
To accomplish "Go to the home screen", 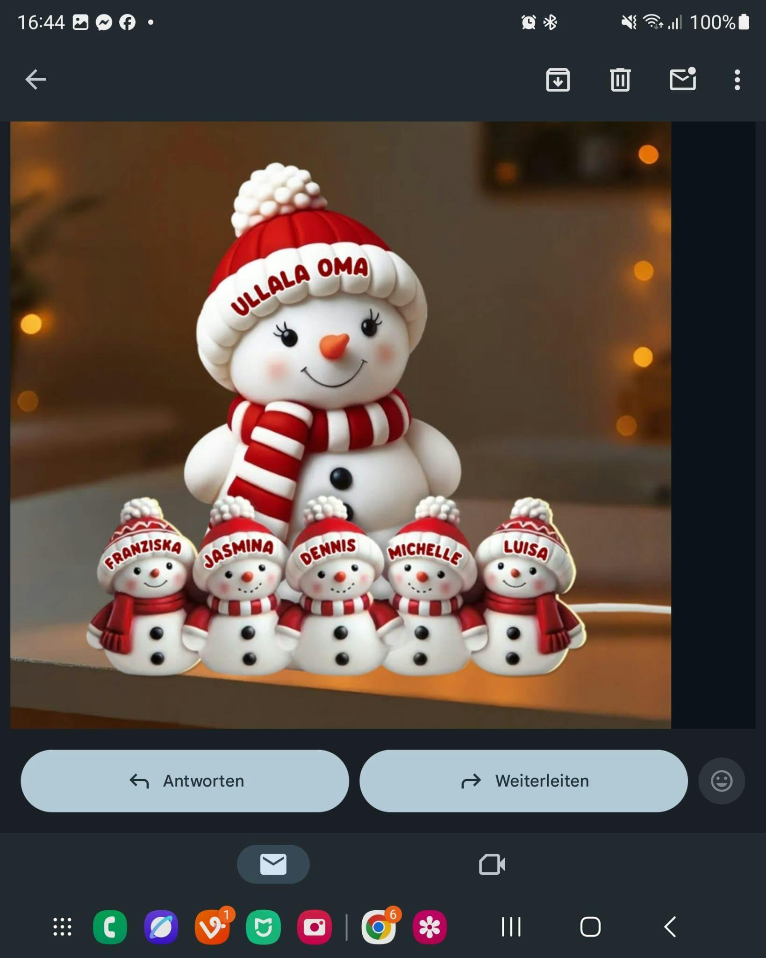I will coord(590,927).
